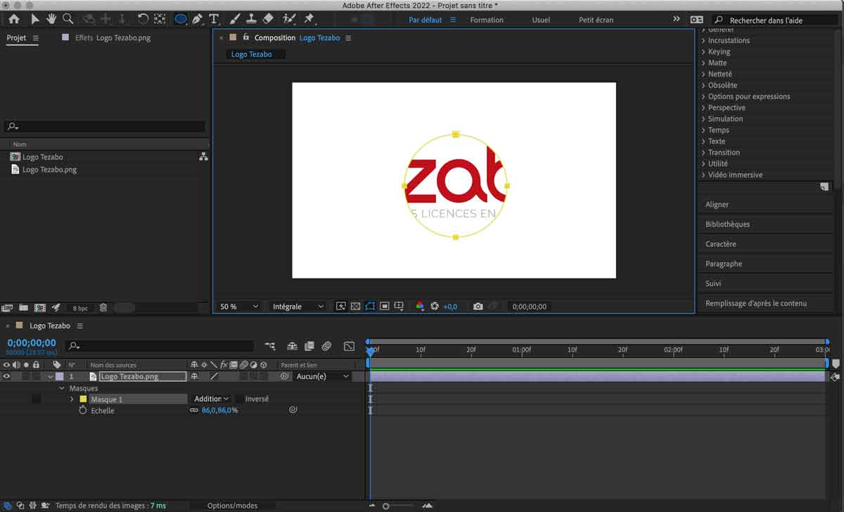844x512 pixels.
Task: Switch to the Petit écran workspace
Action: coord(596,20)
